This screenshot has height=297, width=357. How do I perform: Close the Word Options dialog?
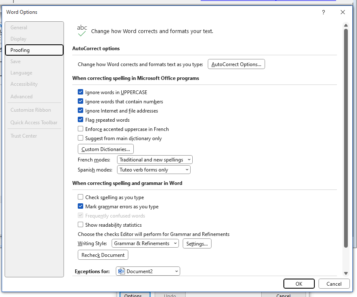343,12
